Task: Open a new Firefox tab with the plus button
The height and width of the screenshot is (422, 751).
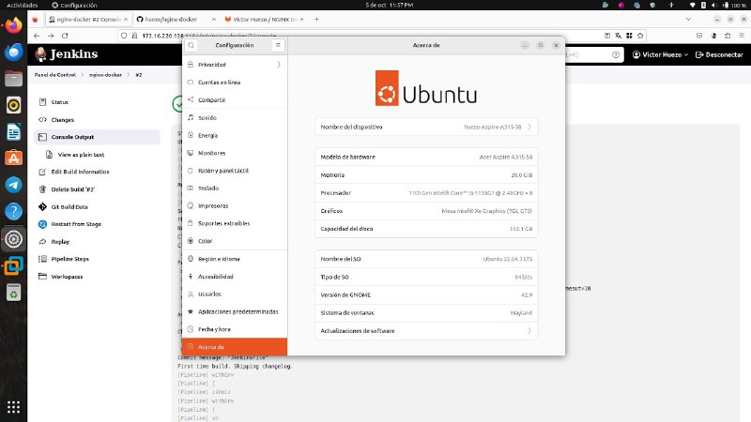Action: (x=316, y=19)
